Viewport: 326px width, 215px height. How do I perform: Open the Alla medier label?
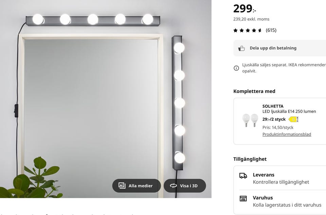140,186
